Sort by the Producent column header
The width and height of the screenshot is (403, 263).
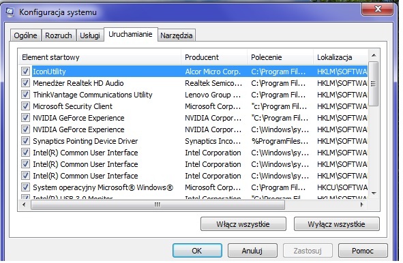pos(214,57)
